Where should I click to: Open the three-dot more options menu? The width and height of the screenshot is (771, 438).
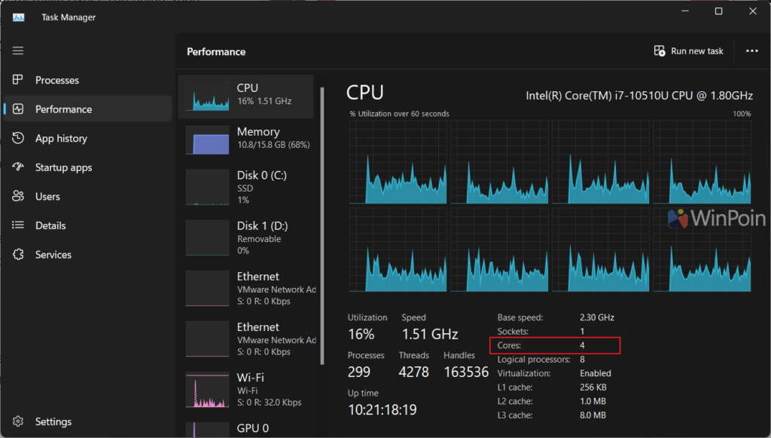(751, 51)
